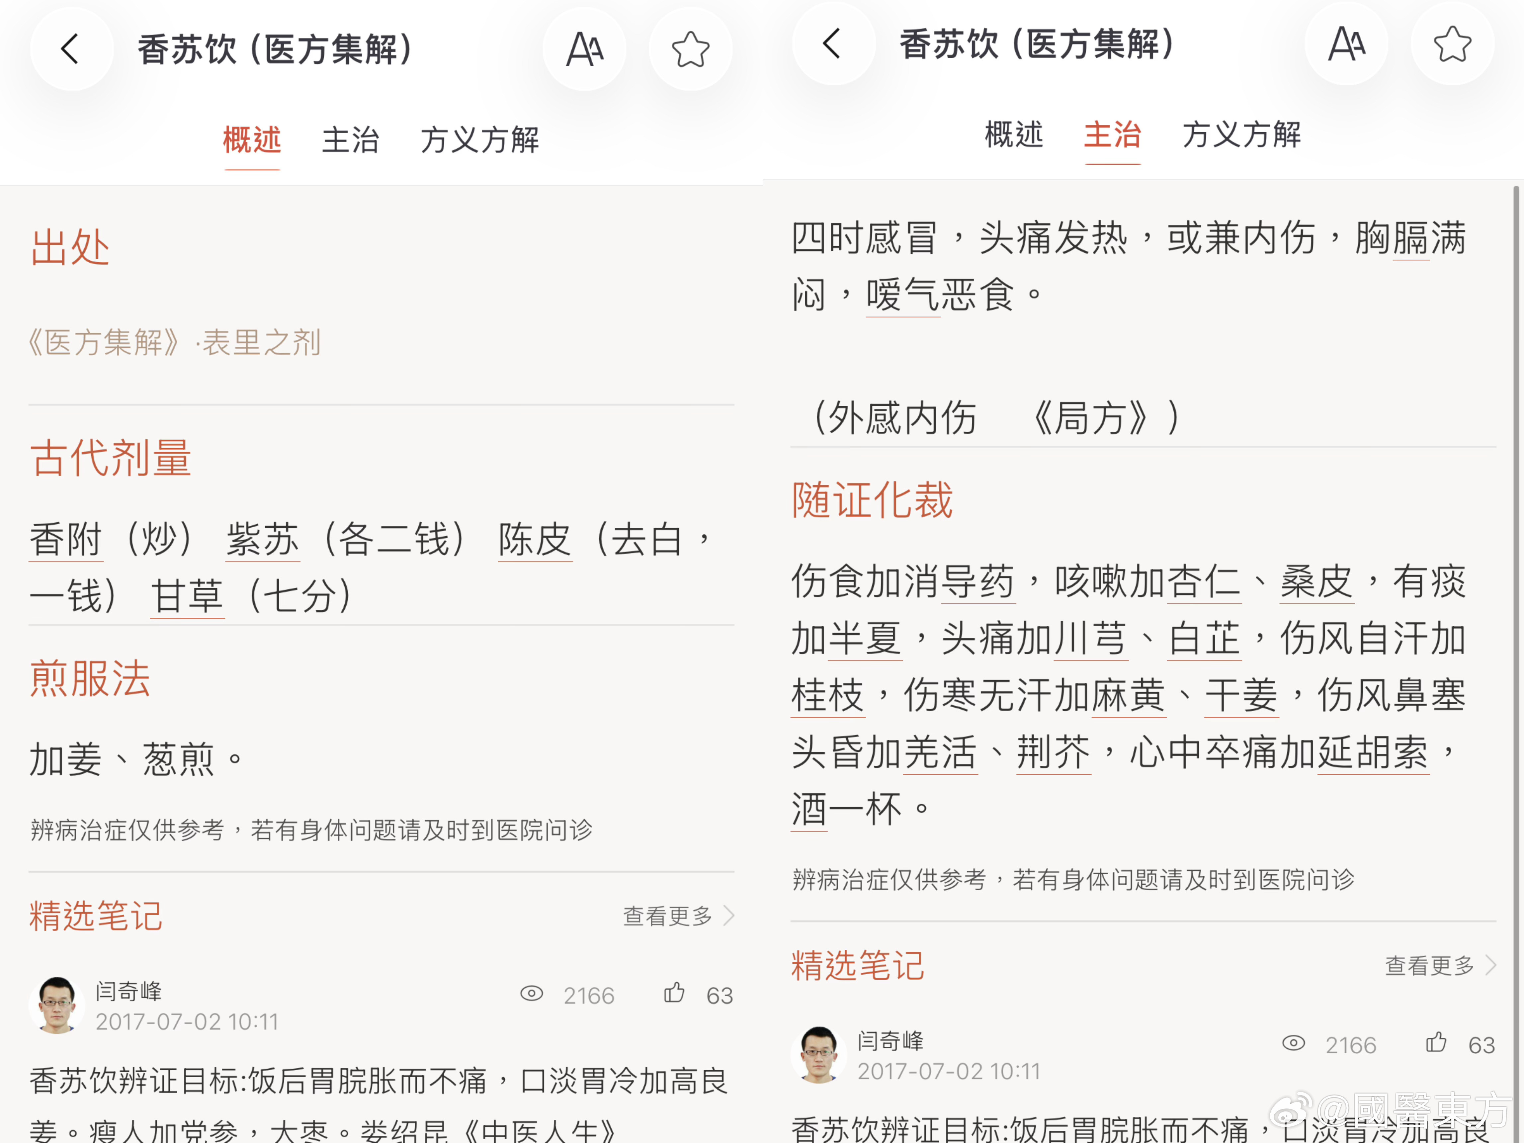The width and height of the screenshot is (1524, 1143).
Task: Select 主治 tab in right screen
Action: point(1112,134)
